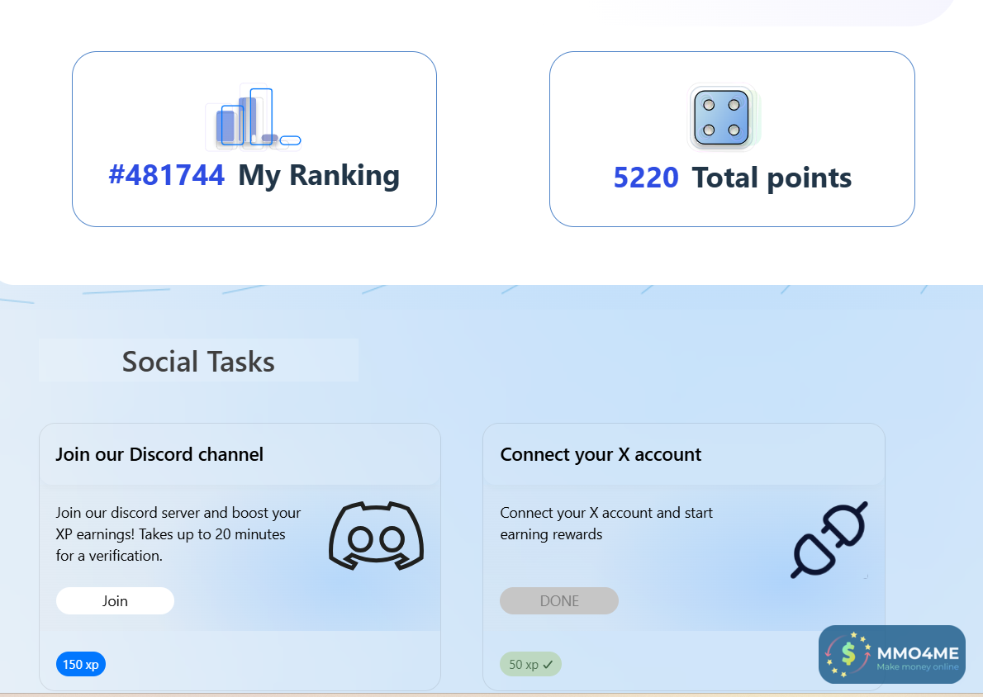Click the Discord verification description text
Viewport: 983px width, 697px height.
178,534
